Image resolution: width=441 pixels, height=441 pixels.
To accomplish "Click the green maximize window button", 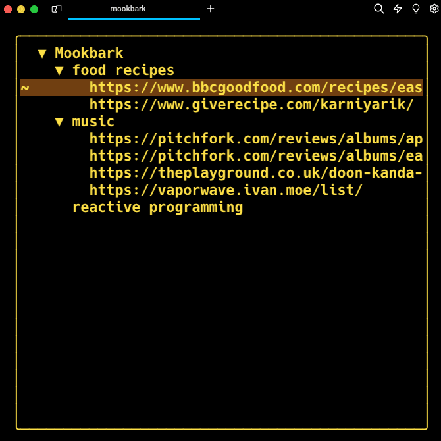I will (34, 9).
